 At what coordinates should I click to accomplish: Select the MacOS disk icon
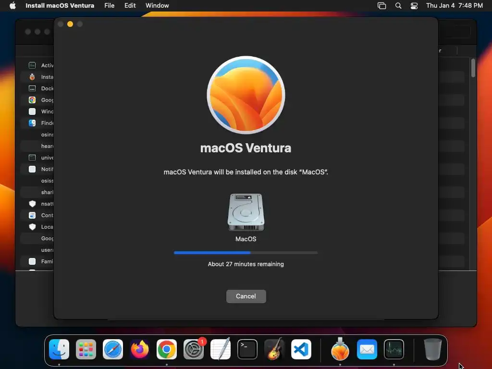coord(246,212)
